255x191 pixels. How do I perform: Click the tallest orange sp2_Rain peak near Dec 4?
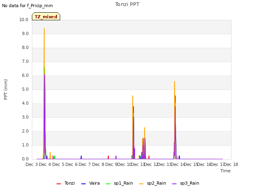pos(44,29)
